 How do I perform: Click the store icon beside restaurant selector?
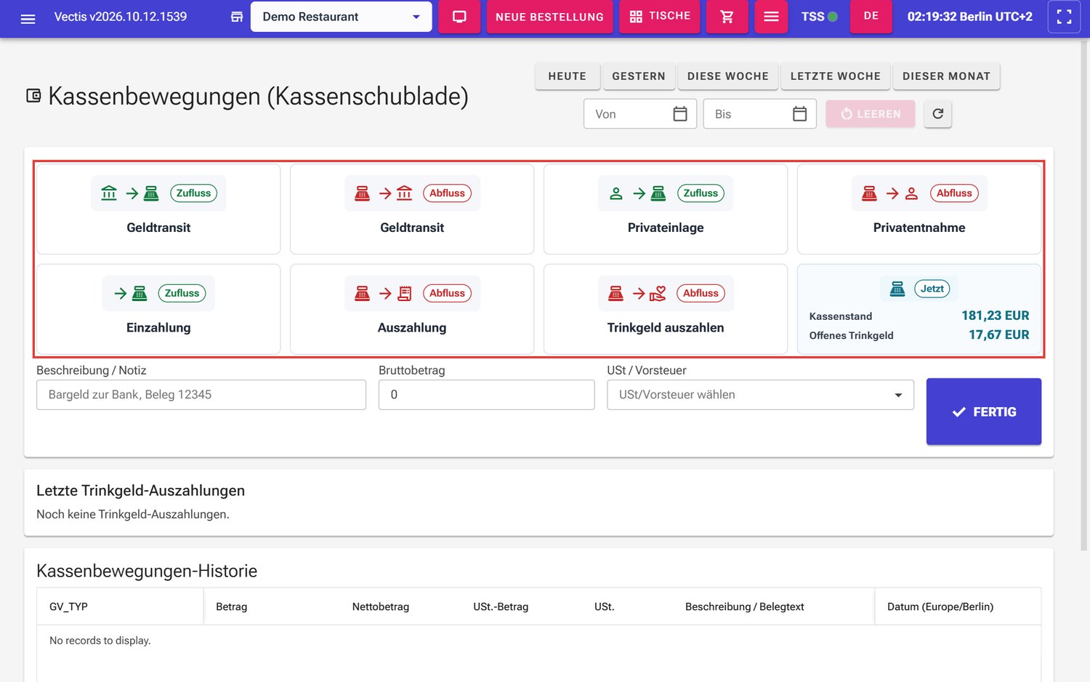tap(237, 17)
